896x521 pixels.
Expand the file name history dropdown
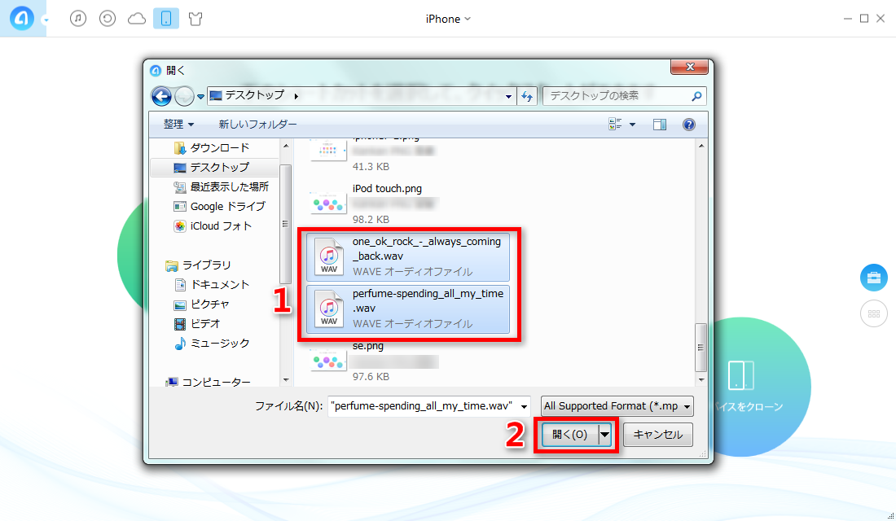tap(524, 407)
